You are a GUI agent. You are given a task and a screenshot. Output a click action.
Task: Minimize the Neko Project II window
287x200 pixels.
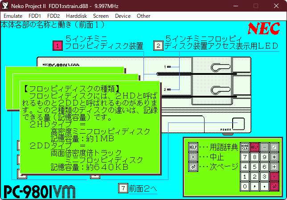tap(236, 6)
